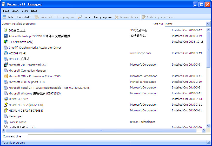212x146 pixels.
Task: Click publisher Bitsum Technologies text
Action: point(143,122)
